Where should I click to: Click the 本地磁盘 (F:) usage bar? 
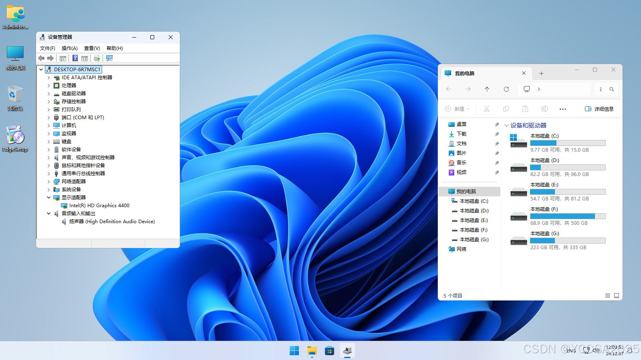click(568, 216)
